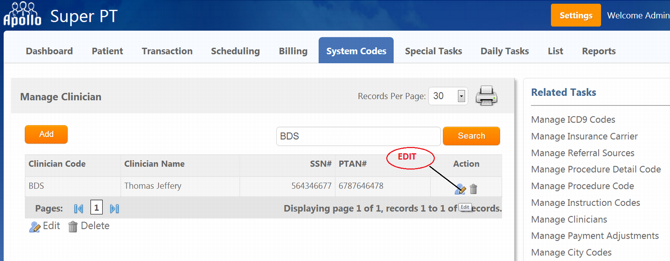The width and height of the screenshot is (670, 261).
Task: Go to last page arrow icon
Action: click(114, 209)
